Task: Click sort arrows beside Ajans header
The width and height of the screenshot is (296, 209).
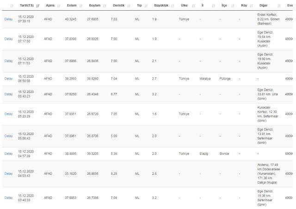Action: pos(59,6)
